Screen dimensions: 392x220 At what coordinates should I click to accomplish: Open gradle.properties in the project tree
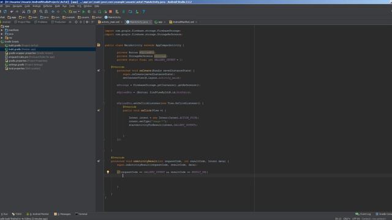(26, 61)
